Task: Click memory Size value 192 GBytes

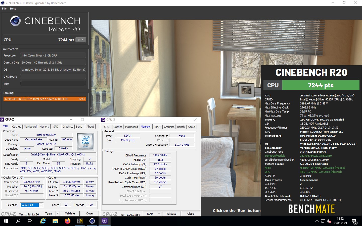Action: coord(127,140)
